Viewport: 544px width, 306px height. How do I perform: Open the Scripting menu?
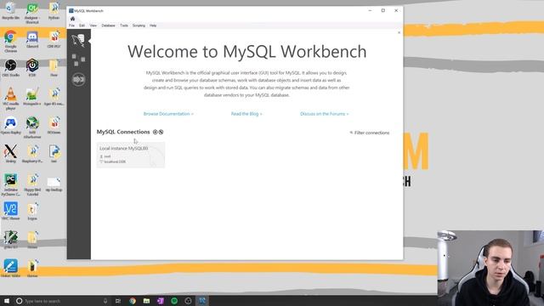[139, 25]
